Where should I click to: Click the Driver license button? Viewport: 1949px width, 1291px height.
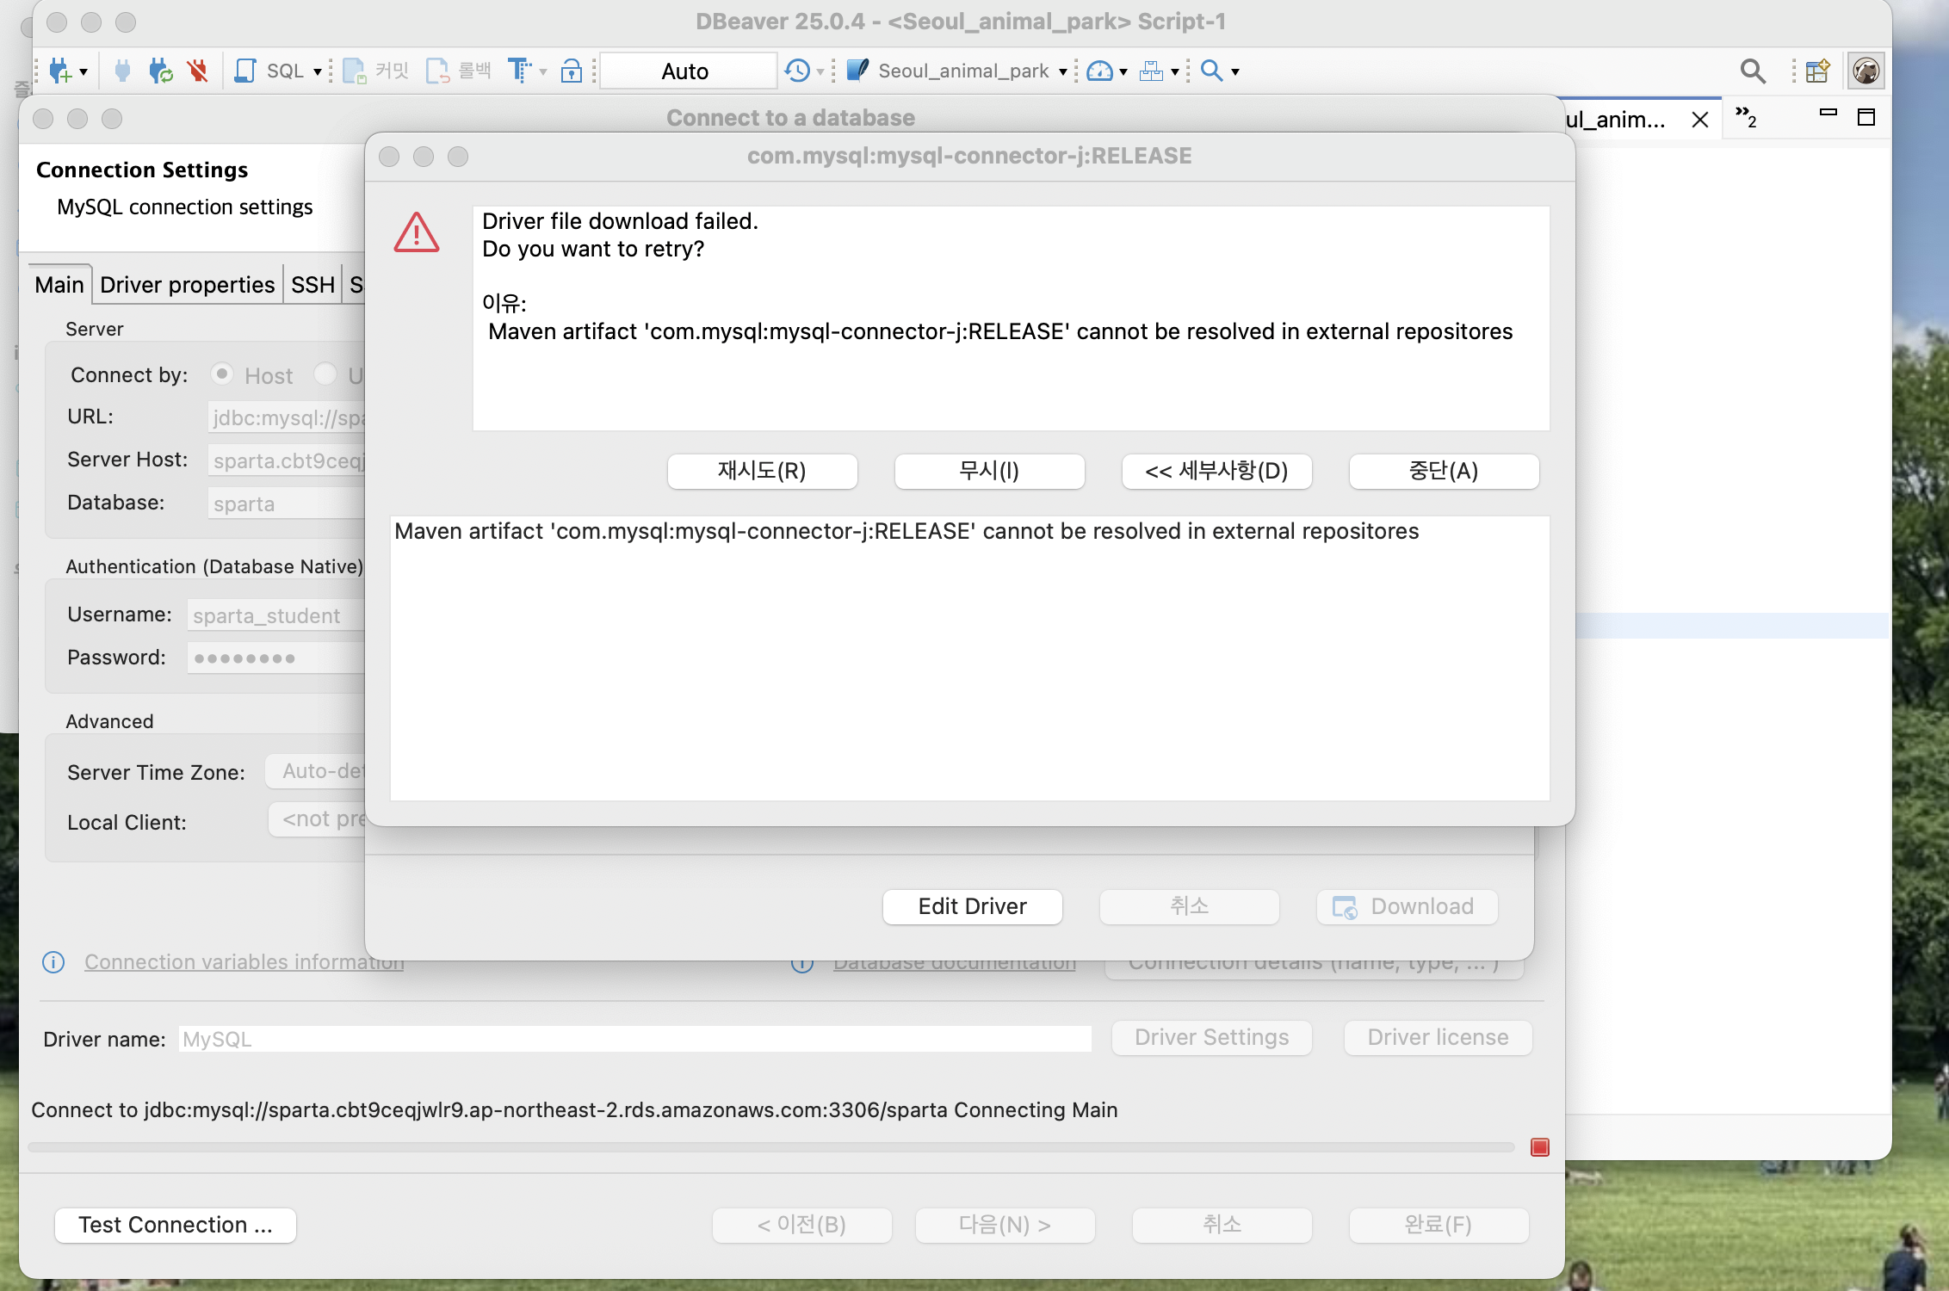(1439, 1038)
